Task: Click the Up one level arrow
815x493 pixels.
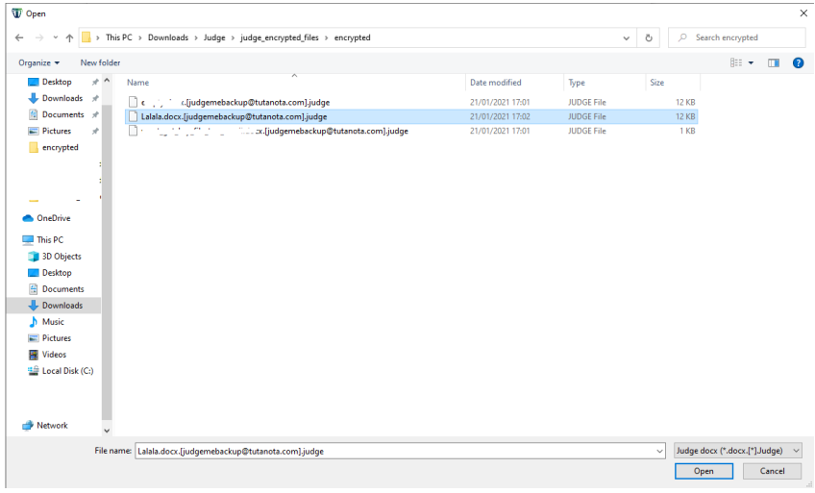Action: point(69,37)
